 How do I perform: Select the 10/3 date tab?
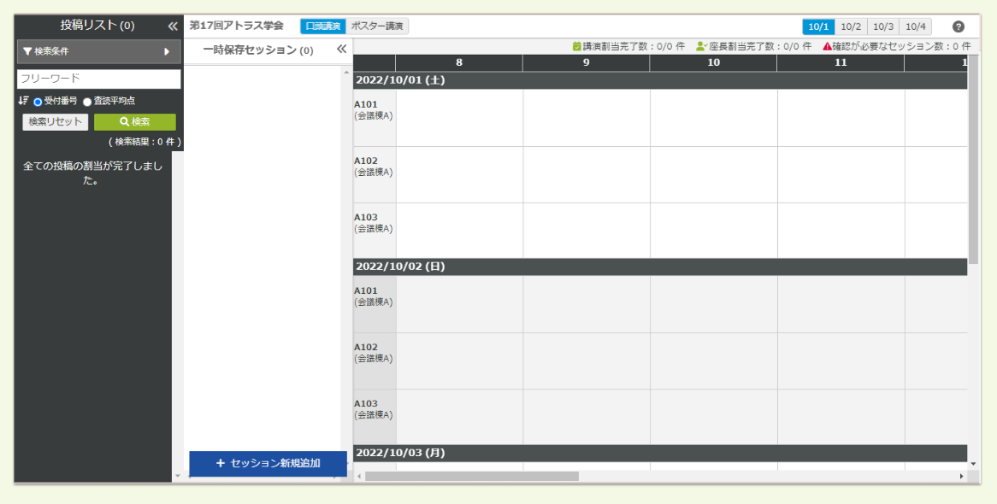pyautogui.click(x=883, y=26)
